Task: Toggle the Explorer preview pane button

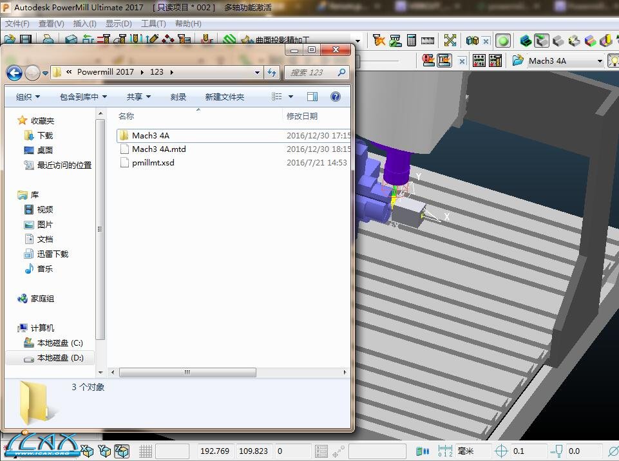Action: [x=312, y=97]
